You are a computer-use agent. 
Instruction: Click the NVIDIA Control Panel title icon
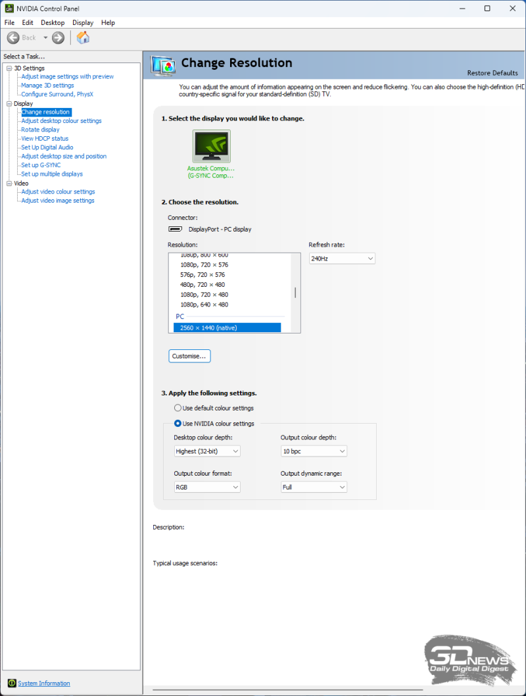[9, 9]
